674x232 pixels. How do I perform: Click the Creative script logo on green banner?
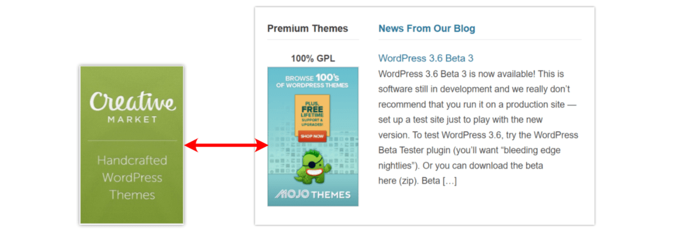[132, 103]
